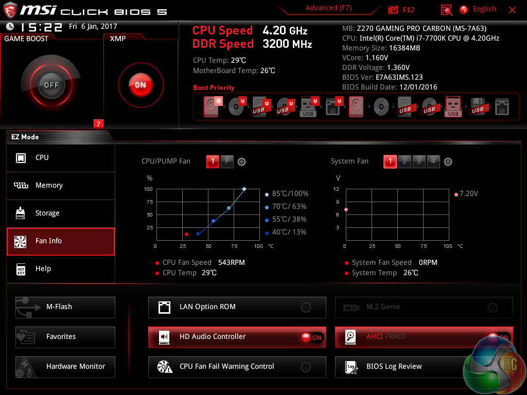Toggle M.2 Genie option

[x=424, y=307]
